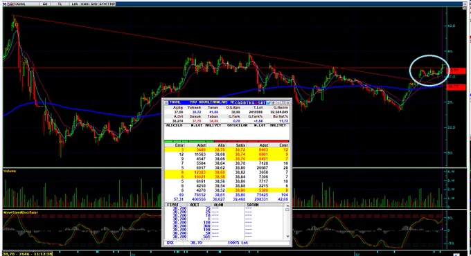Click the green-red buyer/seller ratio bar

click(226, 141)
